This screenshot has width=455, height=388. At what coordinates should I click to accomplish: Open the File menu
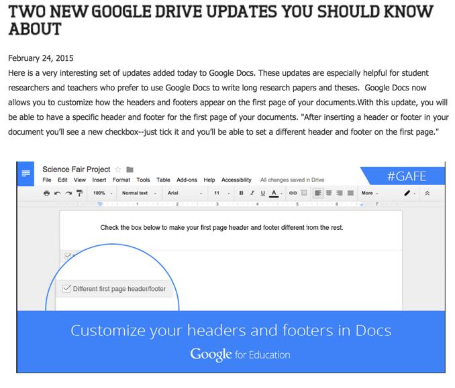point(47,180)
